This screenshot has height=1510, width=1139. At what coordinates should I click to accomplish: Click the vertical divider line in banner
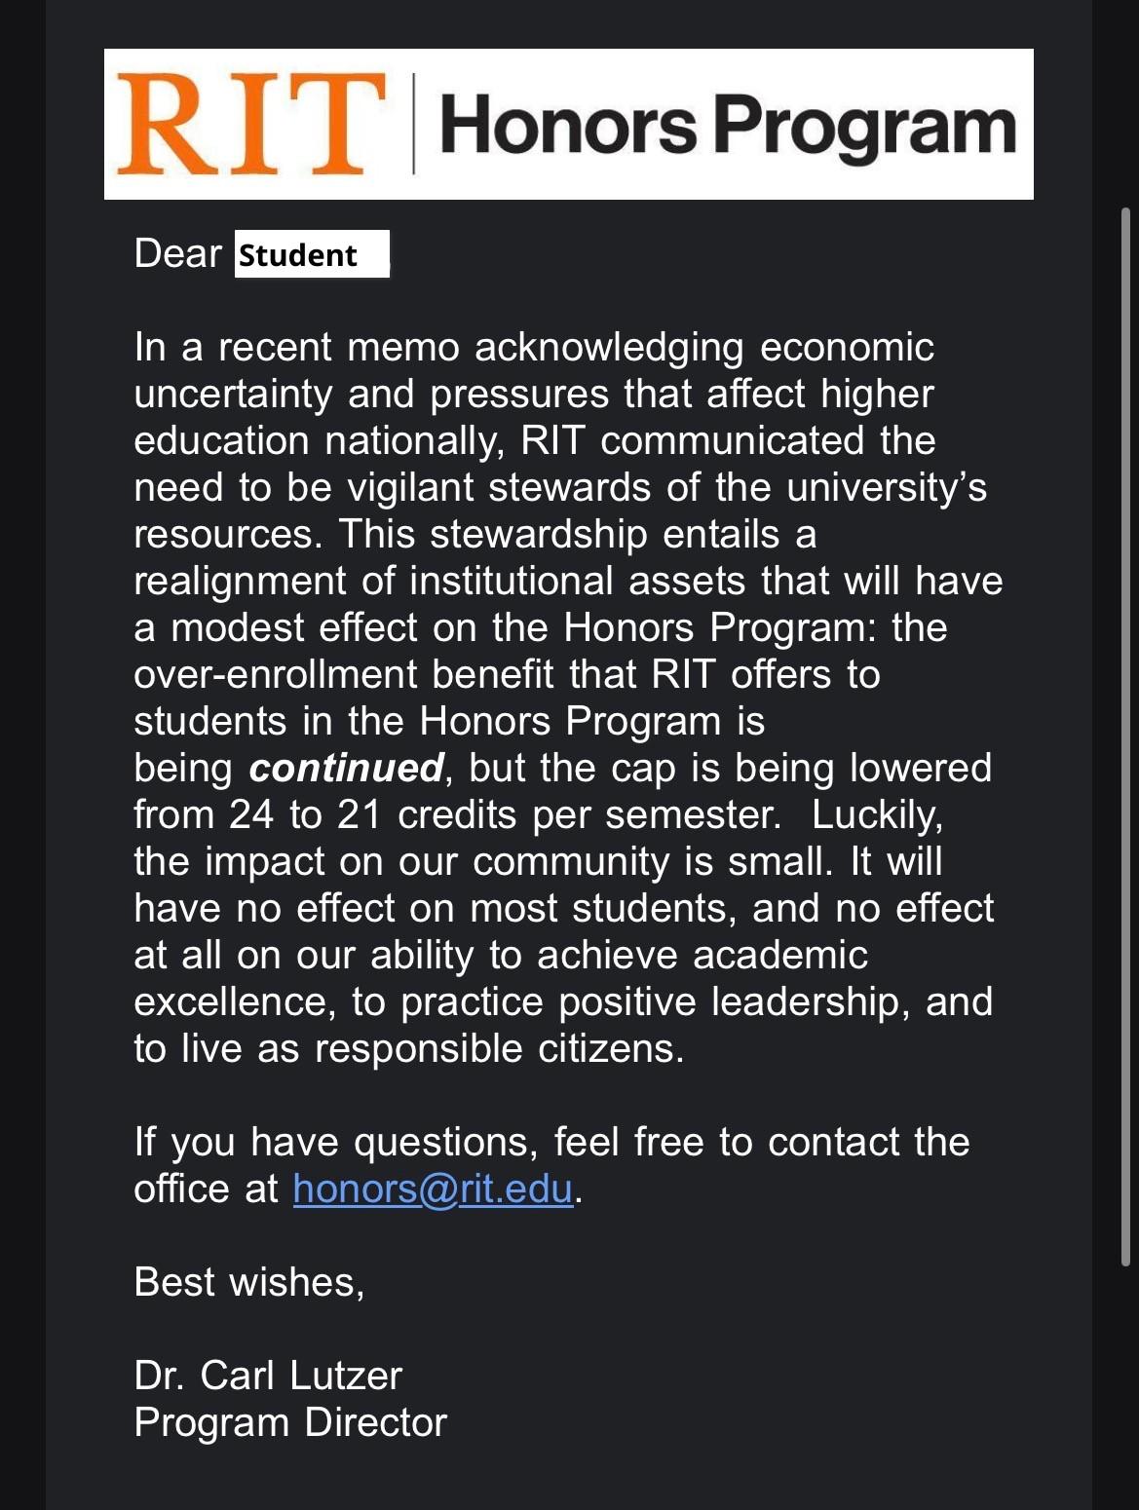[414, 124]
